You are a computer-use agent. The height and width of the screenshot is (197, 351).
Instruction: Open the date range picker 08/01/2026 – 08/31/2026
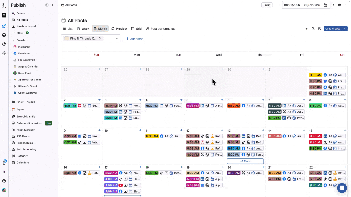pyautogui.click(x=306, y=5)
